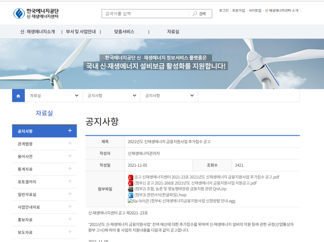Open 부서 및 사업안내 menu

click(81, 31)
